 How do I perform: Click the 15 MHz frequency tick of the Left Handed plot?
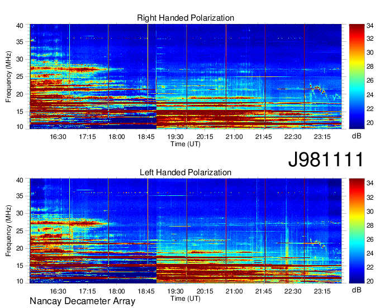click(20, 266)
